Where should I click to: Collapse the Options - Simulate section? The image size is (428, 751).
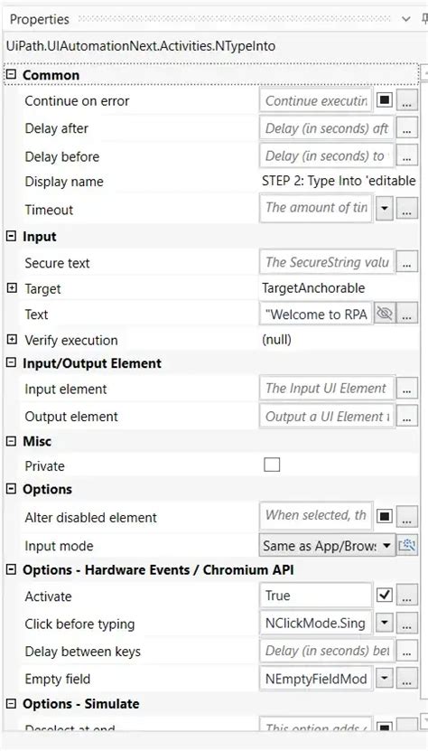[12, 704]
